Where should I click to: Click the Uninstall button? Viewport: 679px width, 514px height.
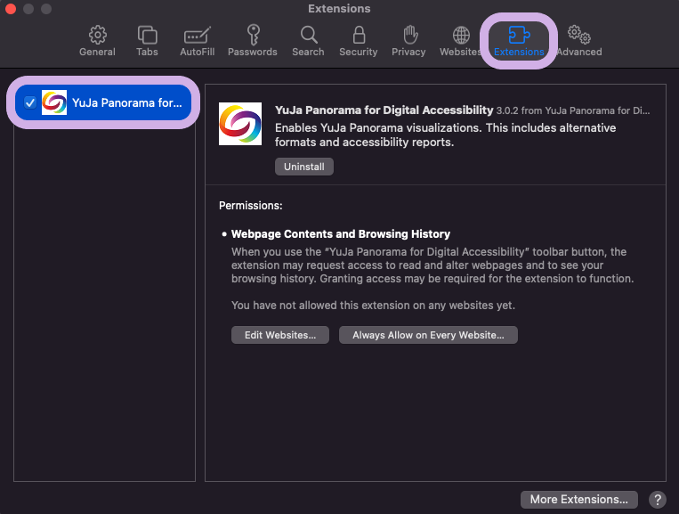pos(303,167)
